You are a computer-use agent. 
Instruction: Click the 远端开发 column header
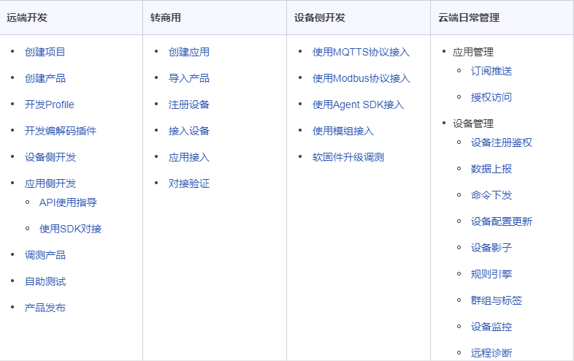point(27,18)
